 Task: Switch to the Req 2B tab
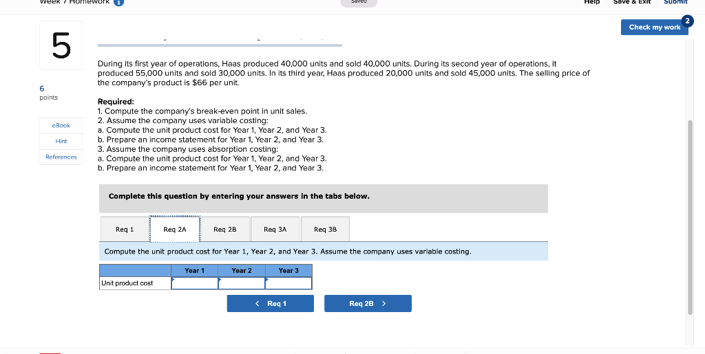pos(225,230)
